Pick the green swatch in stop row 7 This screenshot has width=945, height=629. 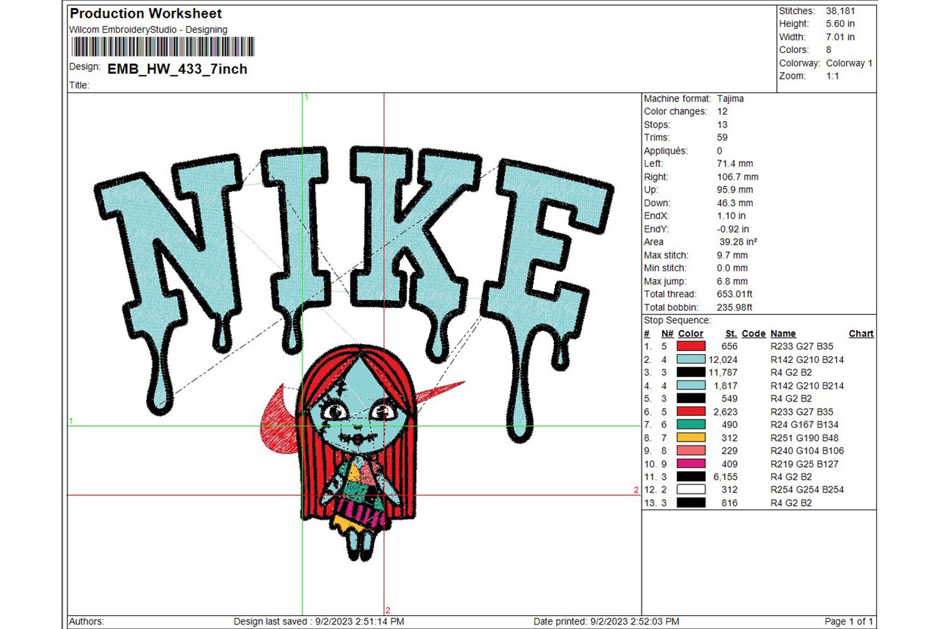pos(691,424)
